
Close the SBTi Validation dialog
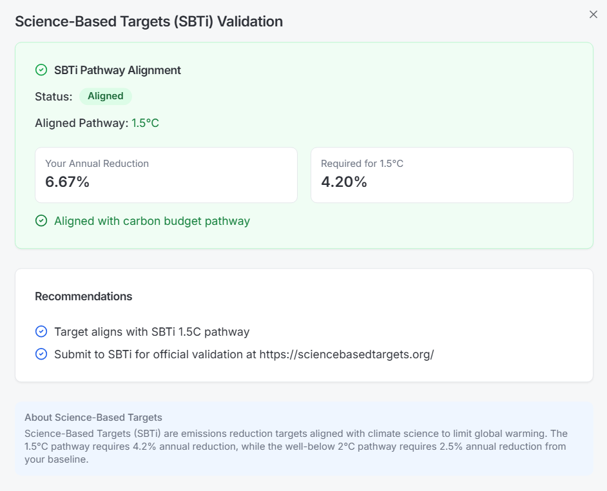point(593,14)
